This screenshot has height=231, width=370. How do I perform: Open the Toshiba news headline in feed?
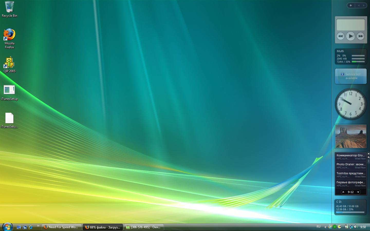(x=351, y=174)
